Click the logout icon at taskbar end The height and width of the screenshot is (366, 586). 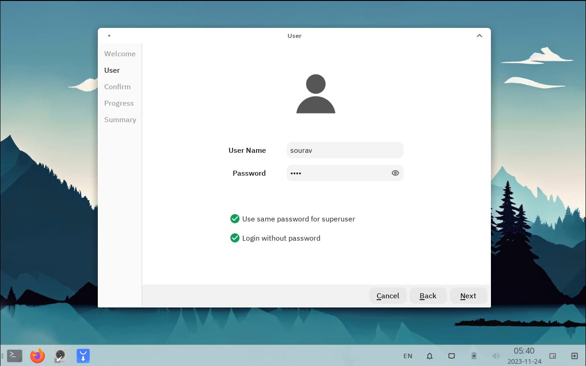(x=574, y=356)
